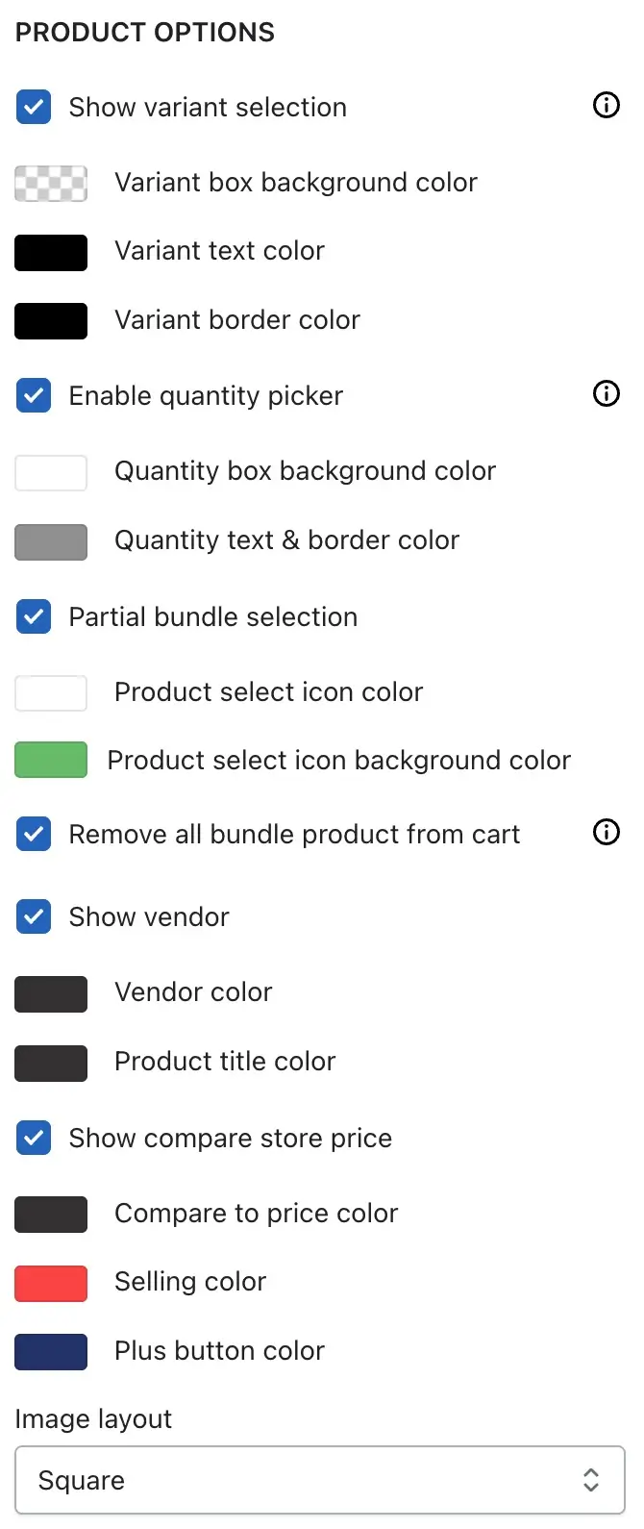This screenshot has height=1529, width=644.
Task: Disable Partial bundle selection checkbox
Action: [34, 616]
